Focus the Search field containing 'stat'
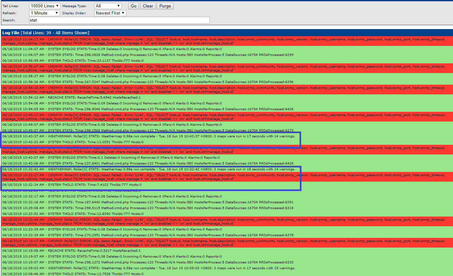 pyautogui.click(x=119, y=20)
